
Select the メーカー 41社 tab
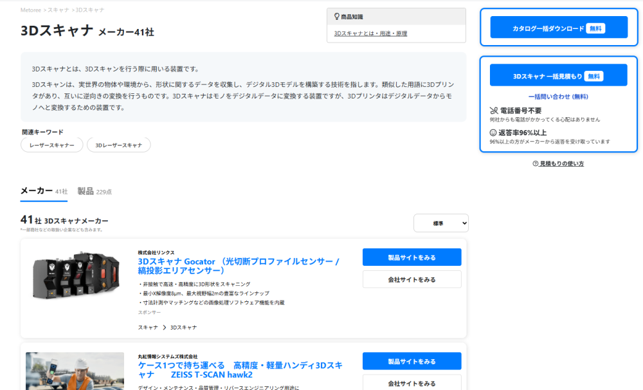click(44, 191)
